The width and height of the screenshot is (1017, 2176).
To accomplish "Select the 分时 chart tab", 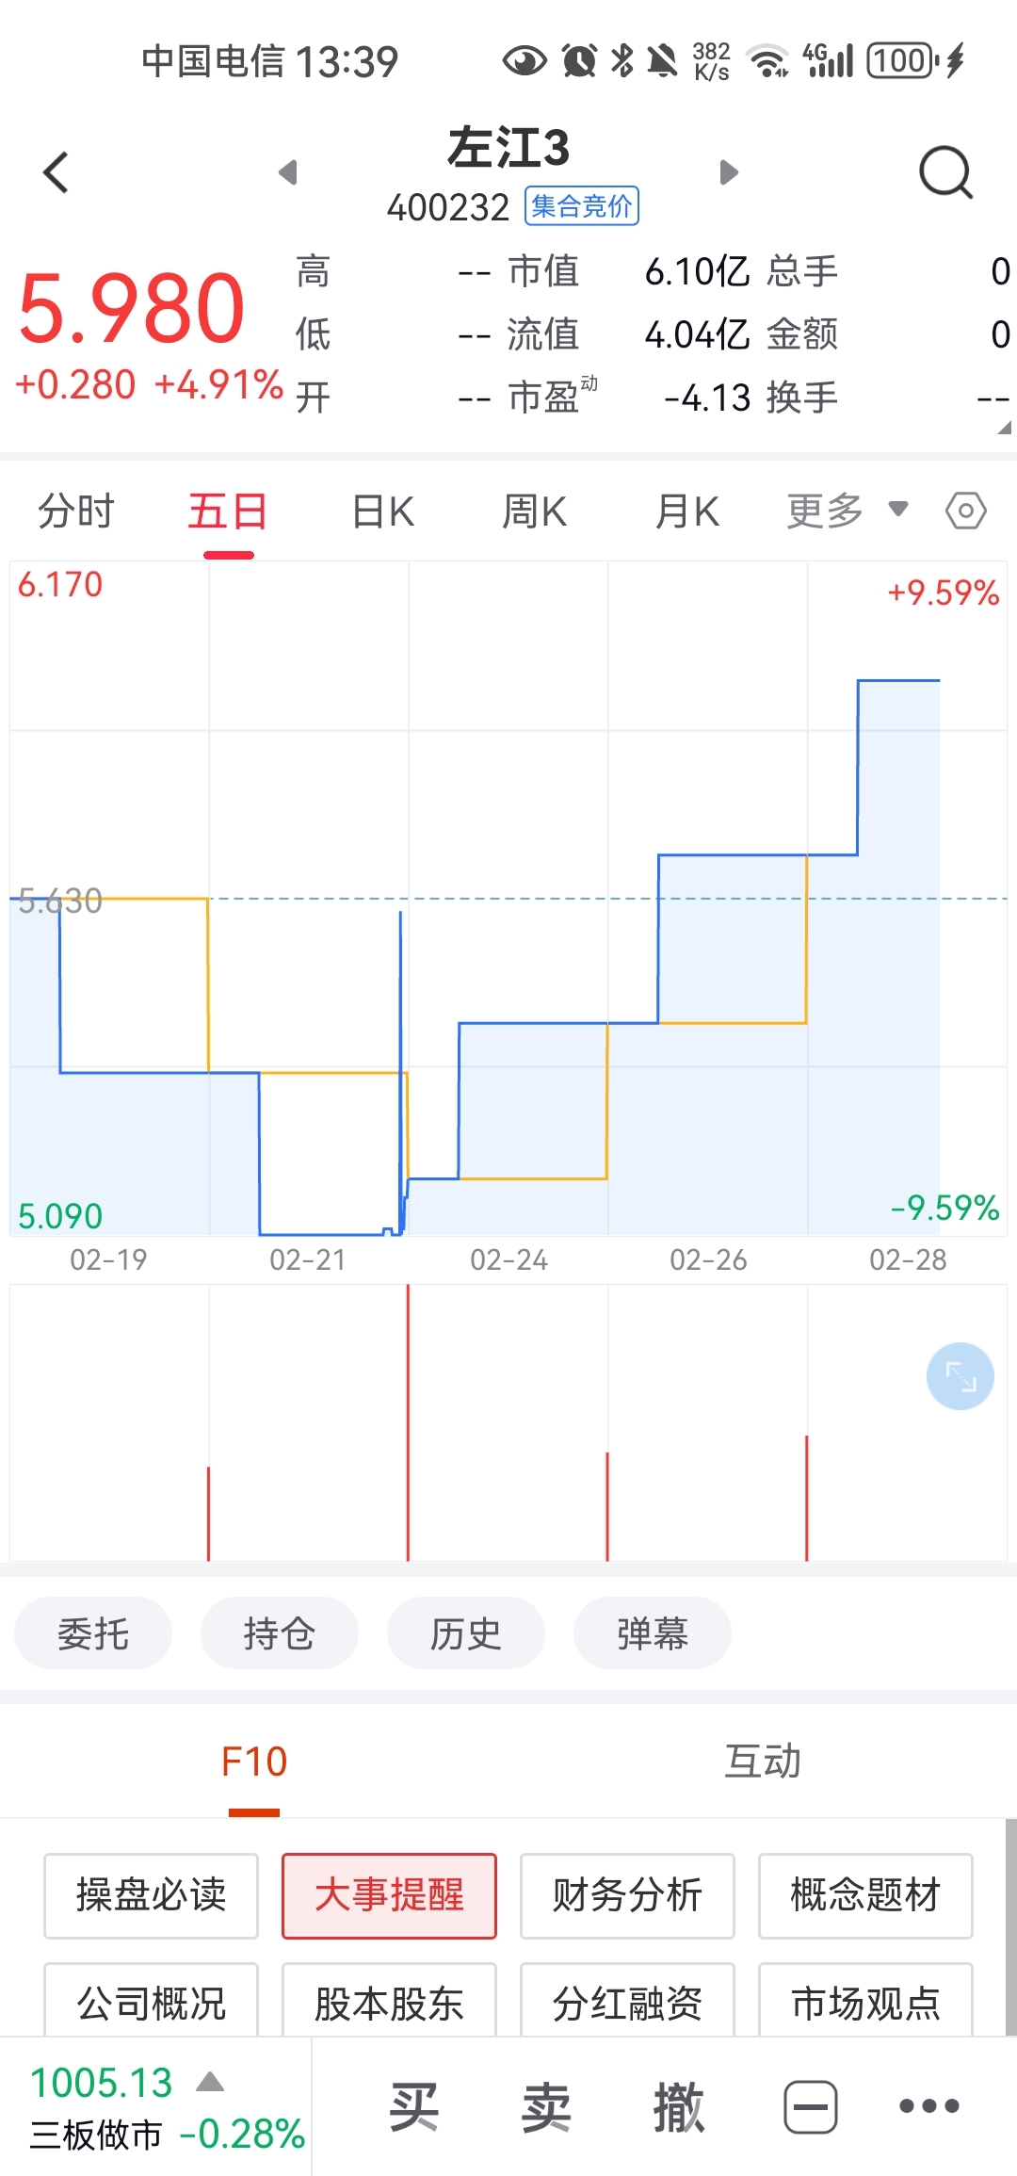I will [75, 512].
